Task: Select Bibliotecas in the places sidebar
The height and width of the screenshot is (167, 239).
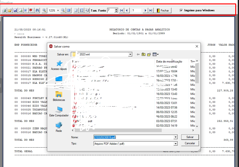Action: click(59, 96)
